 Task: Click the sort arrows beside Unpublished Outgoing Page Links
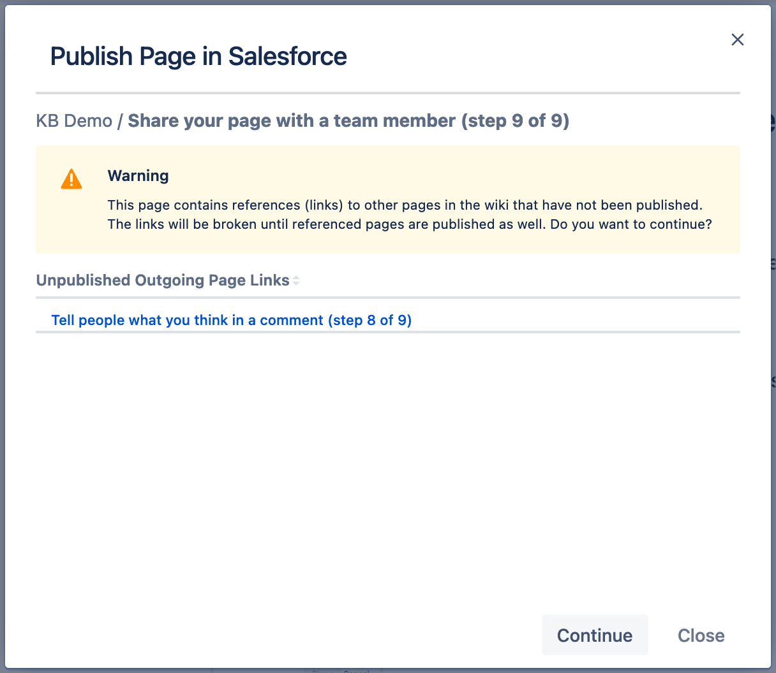(x=296, y=280)
